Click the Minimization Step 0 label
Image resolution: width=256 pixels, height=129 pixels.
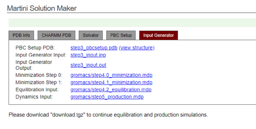tap(39, 75)
